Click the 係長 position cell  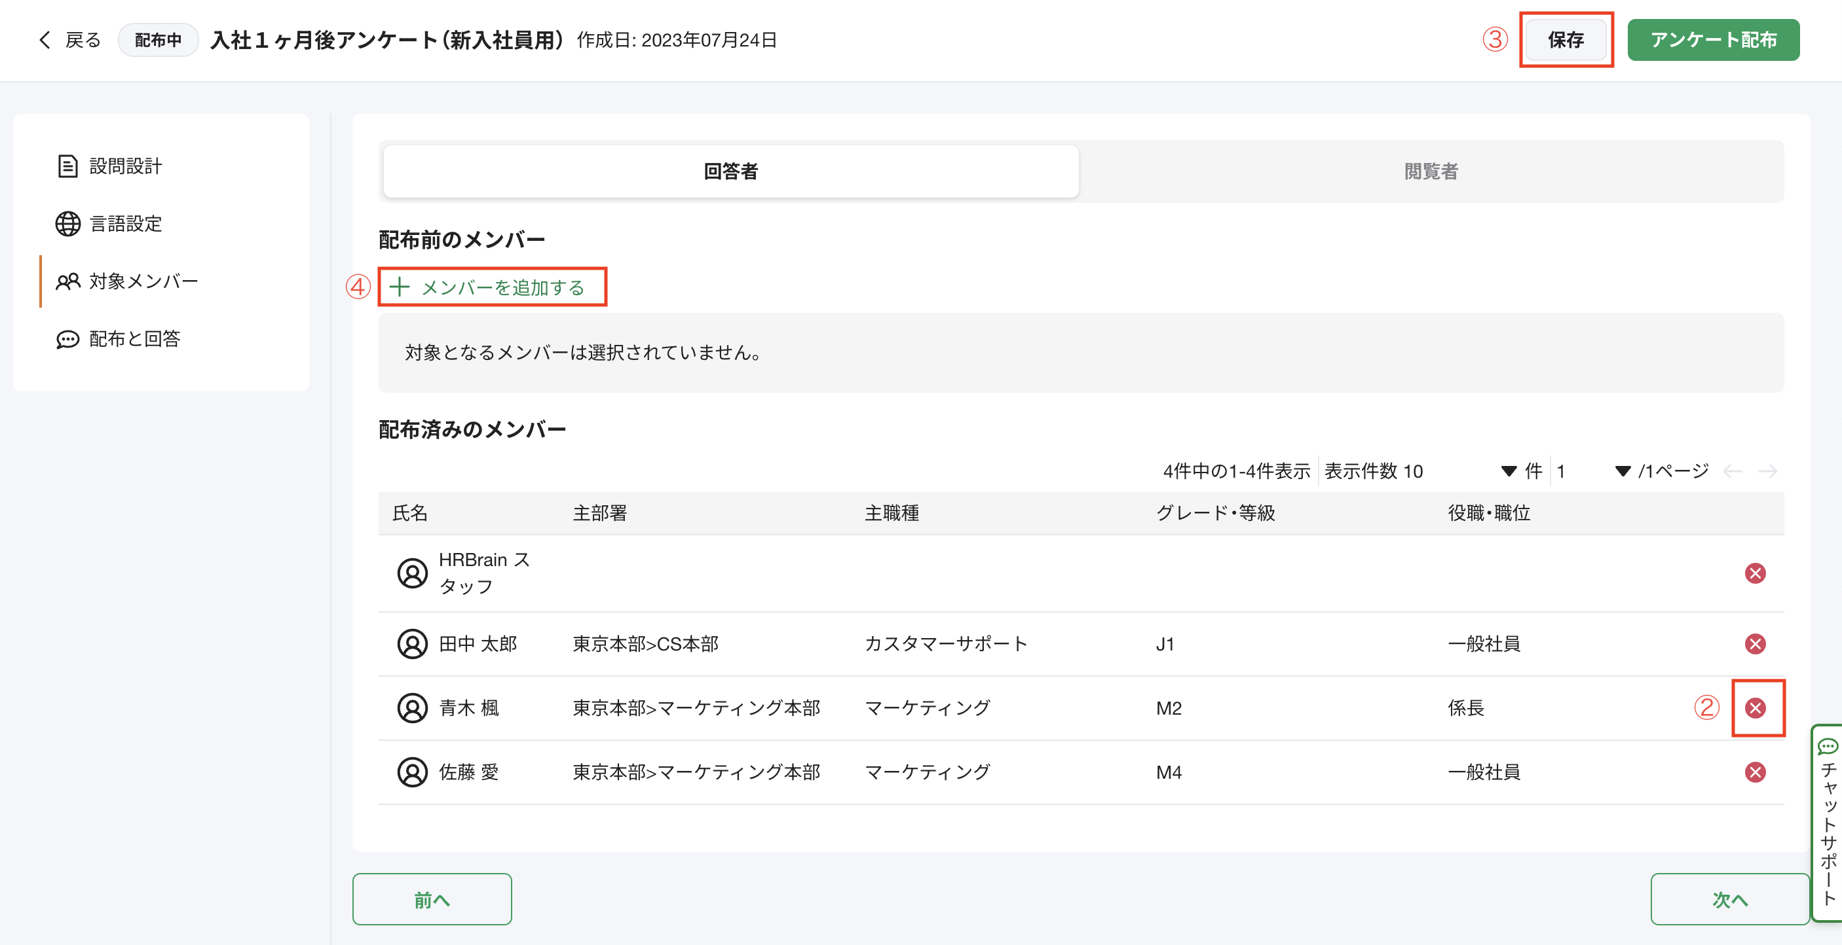tap(1466, 708)
